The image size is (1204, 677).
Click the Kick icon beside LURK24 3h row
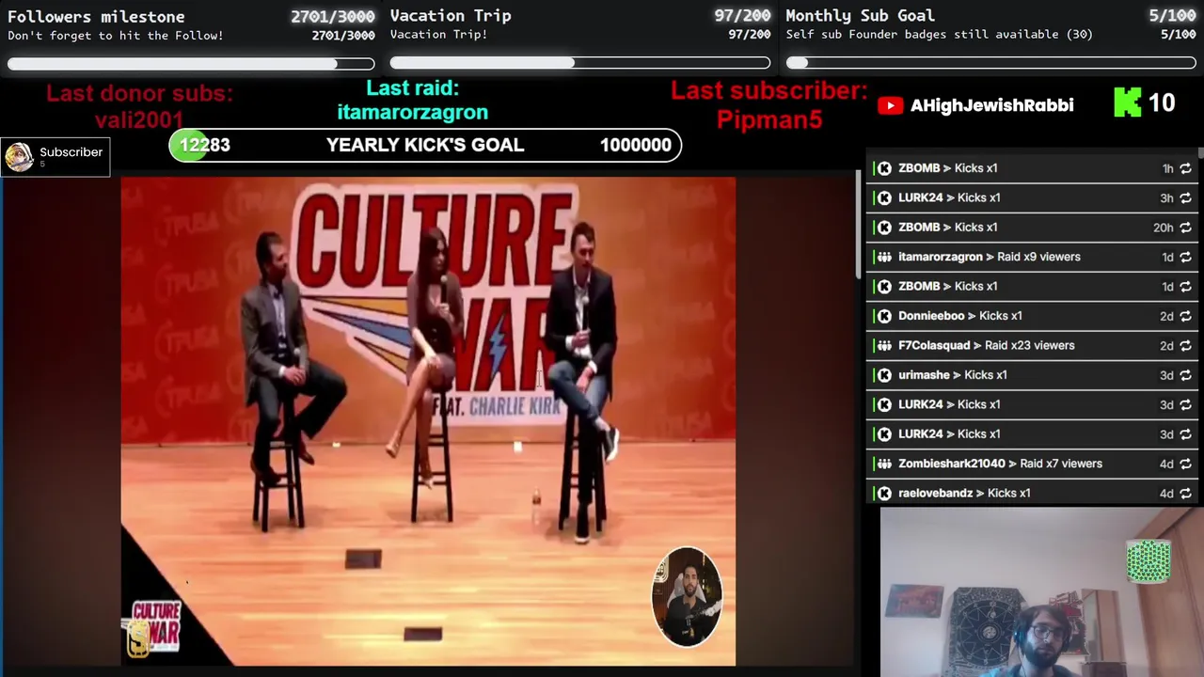point(884,197)
